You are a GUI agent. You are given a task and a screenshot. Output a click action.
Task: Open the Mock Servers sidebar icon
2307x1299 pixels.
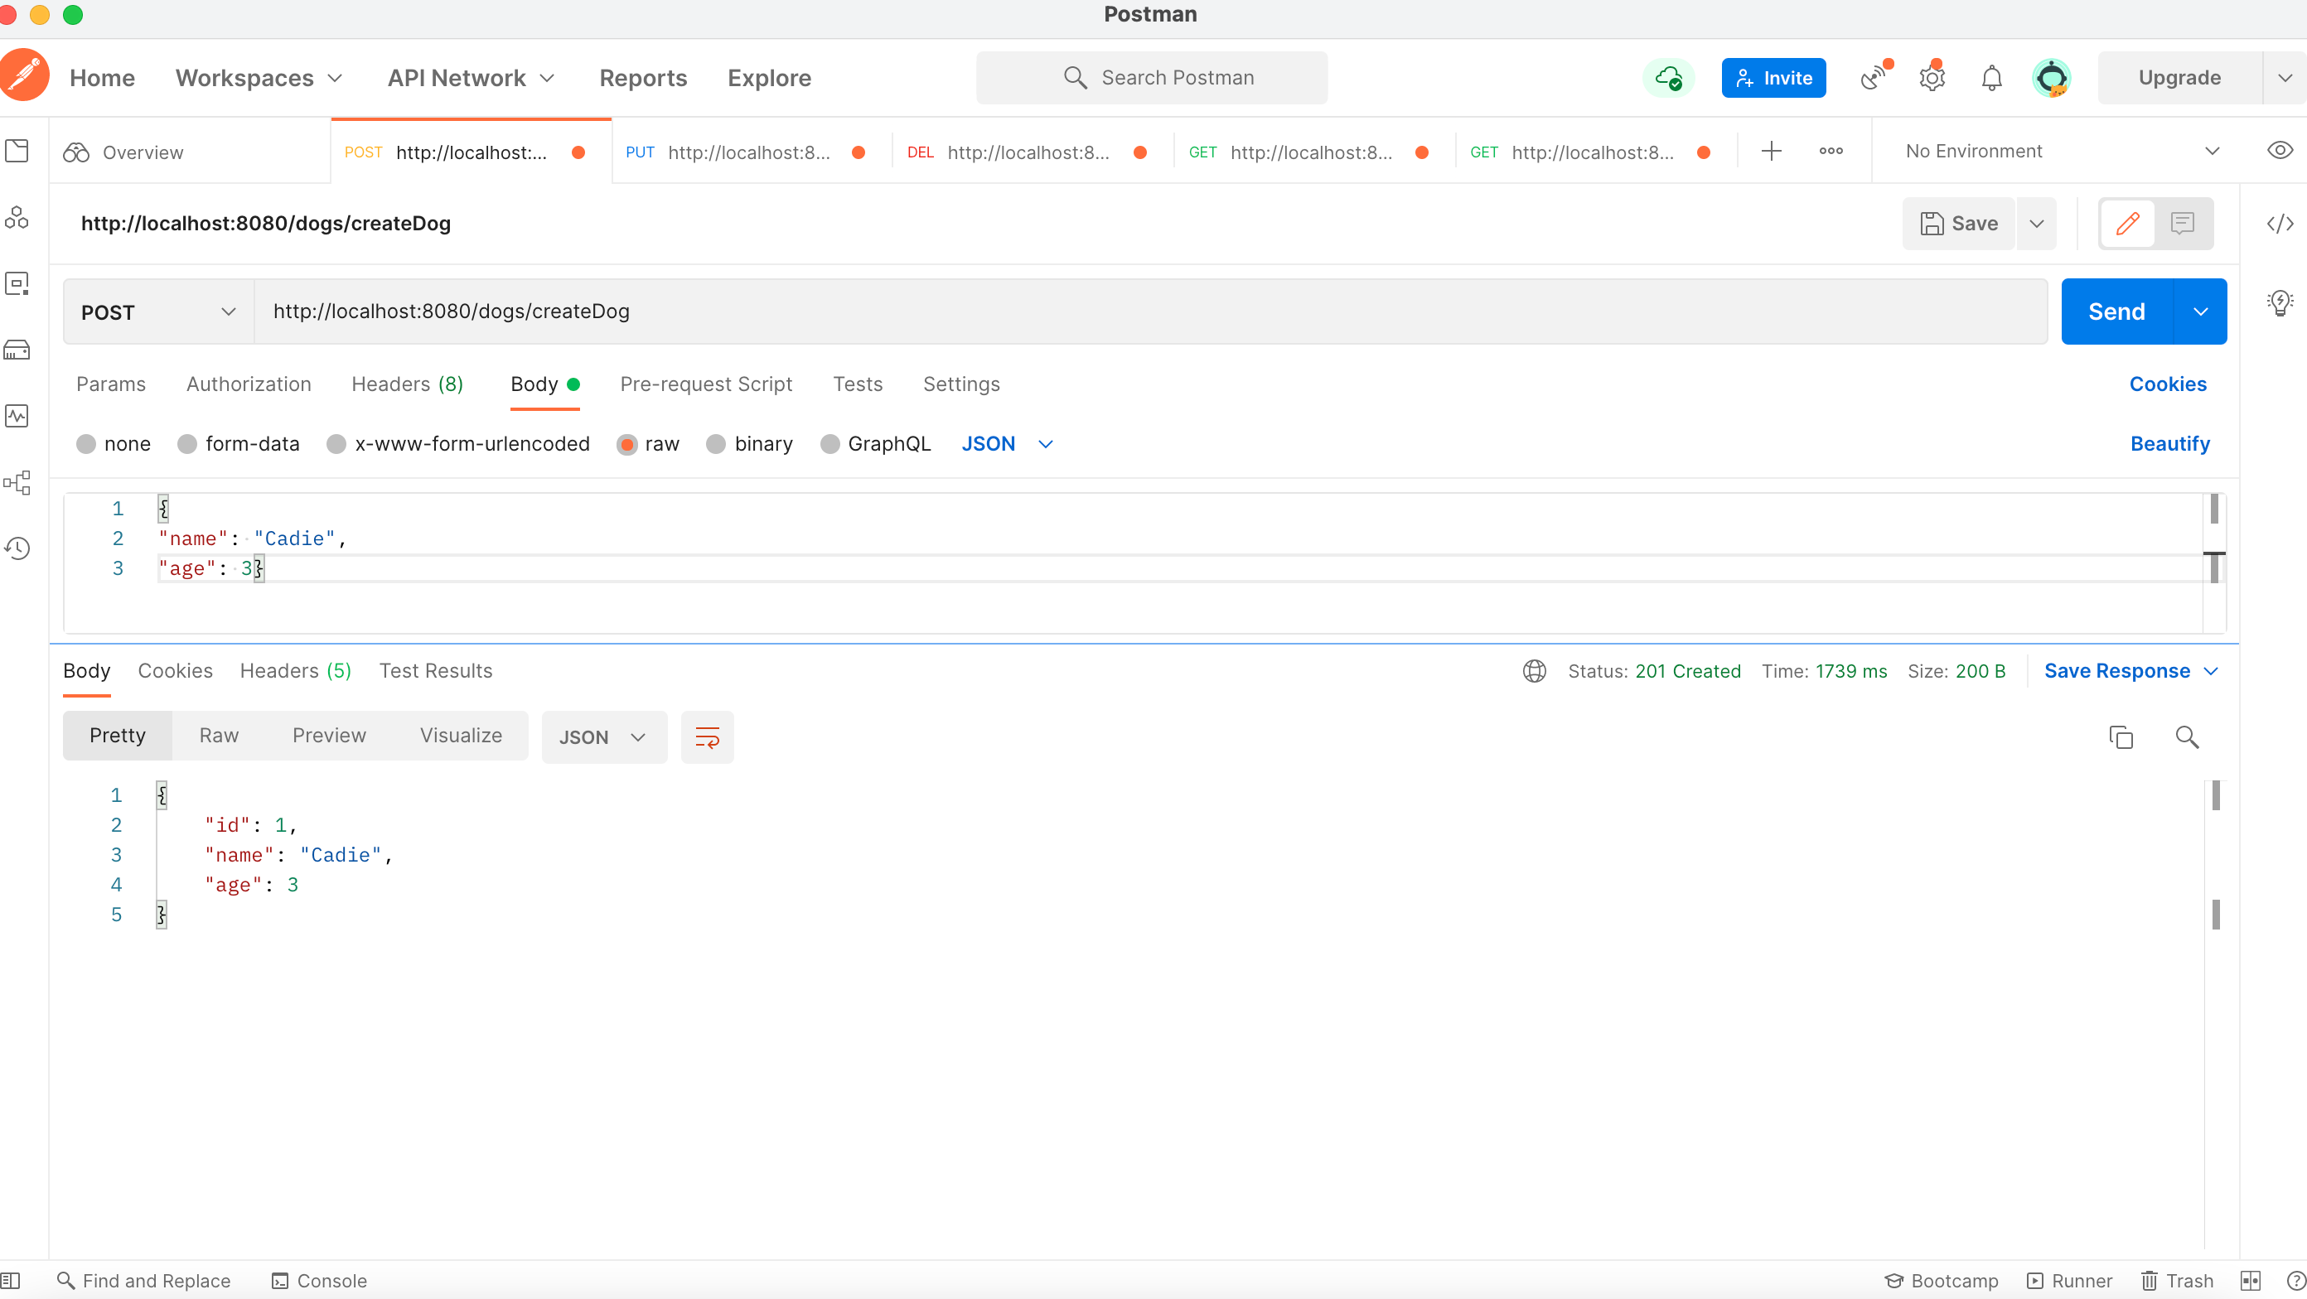[x=17, y=350]
